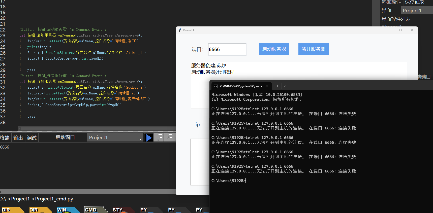This screenshot has height=213, width=433.
Task: Click the cmd terminal tab icon
Action: pos(216,86)
